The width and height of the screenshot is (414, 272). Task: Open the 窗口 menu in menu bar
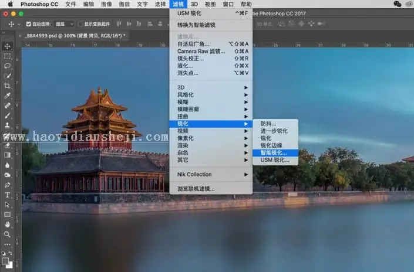click(x=228, y=4)
